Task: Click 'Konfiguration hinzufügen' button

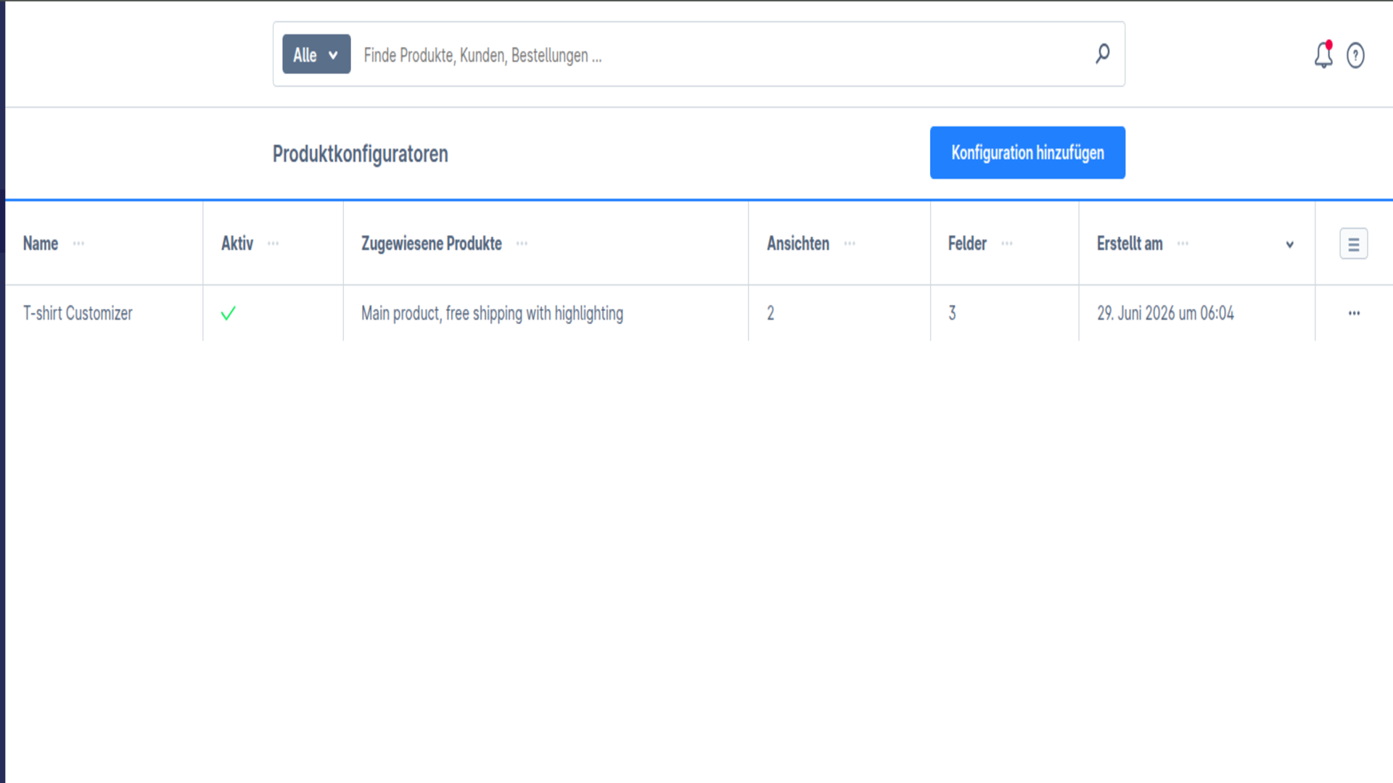Action: (1027, 153)
